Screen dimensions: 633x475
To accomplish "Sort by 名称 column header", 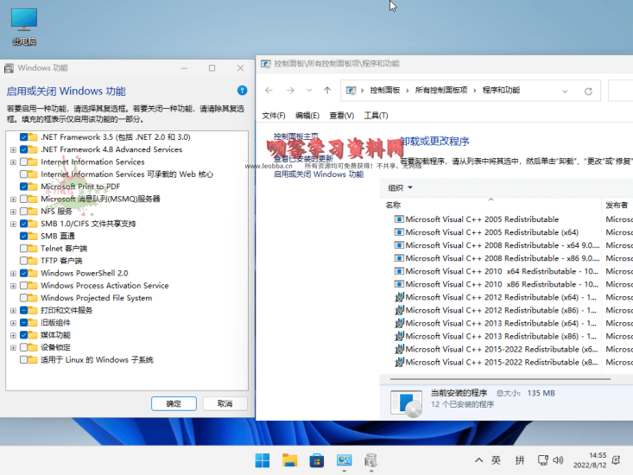I will click(x=491, y=205).
